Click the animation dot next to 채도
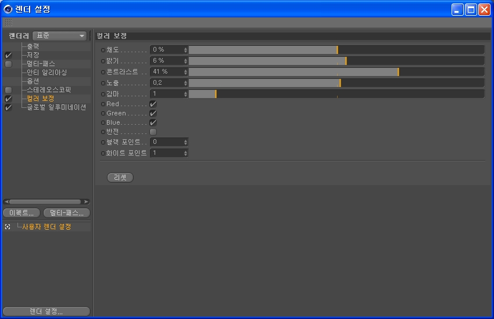The width and height of the screenshot is (494, 319). tap(103, 50)
